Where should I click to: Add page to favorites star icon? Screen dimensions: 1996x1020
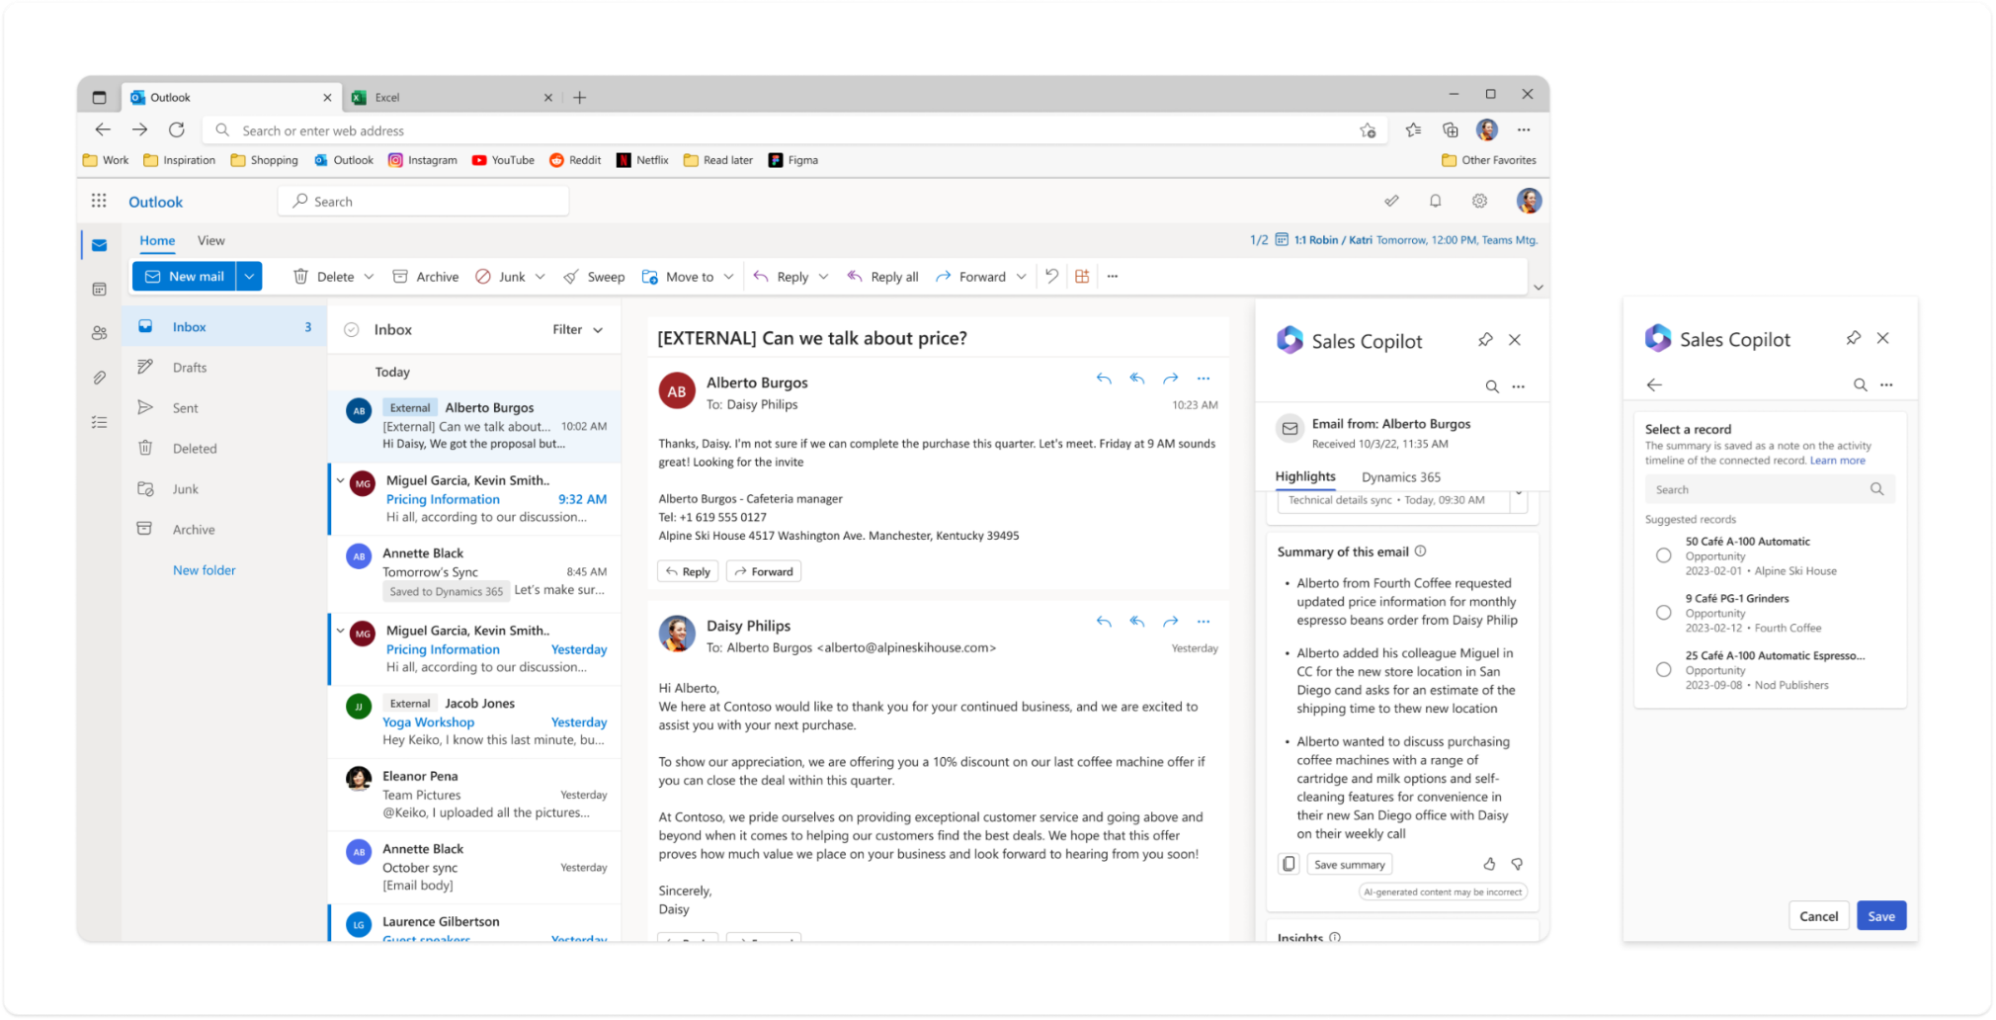(x=1368, y=130)
